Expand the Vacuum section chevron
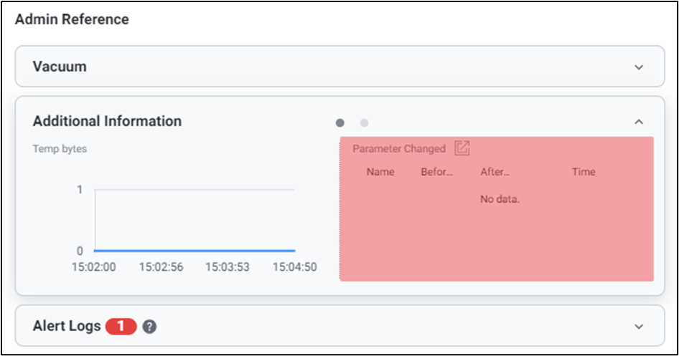The height and width of the screenshot is (356, 679). tap(639, 67)
